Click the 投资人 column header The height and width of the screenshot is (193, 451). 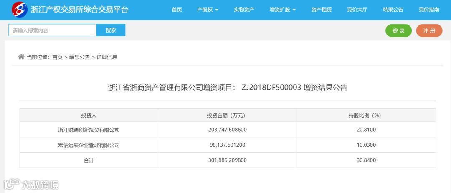point(89,115)
